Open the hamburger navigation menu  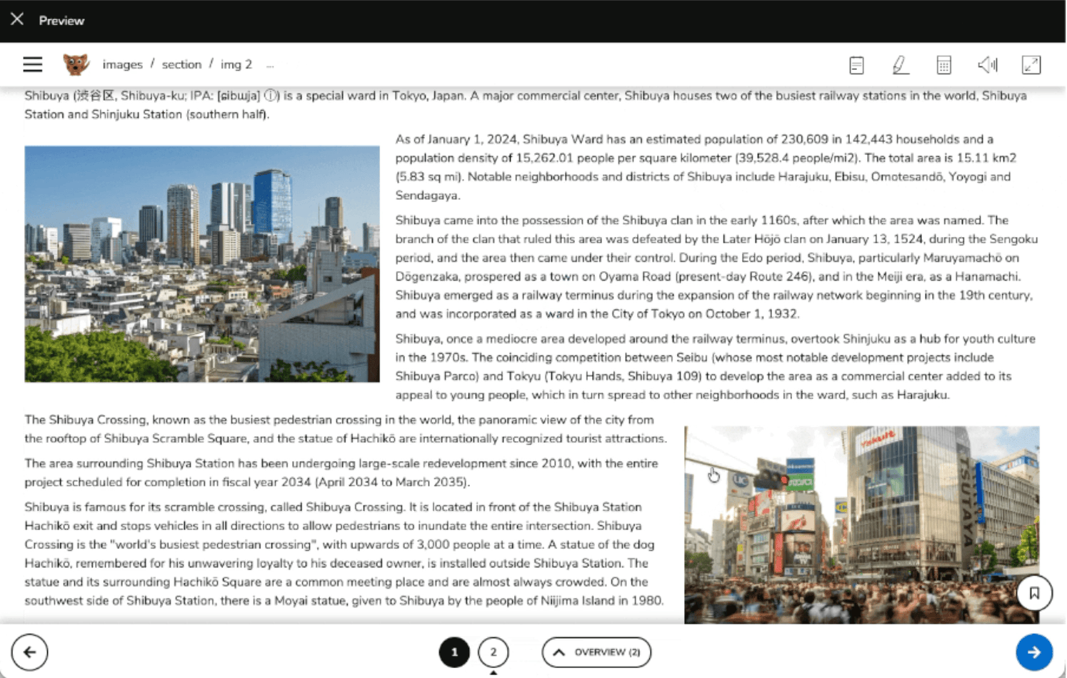pos(33,64)
